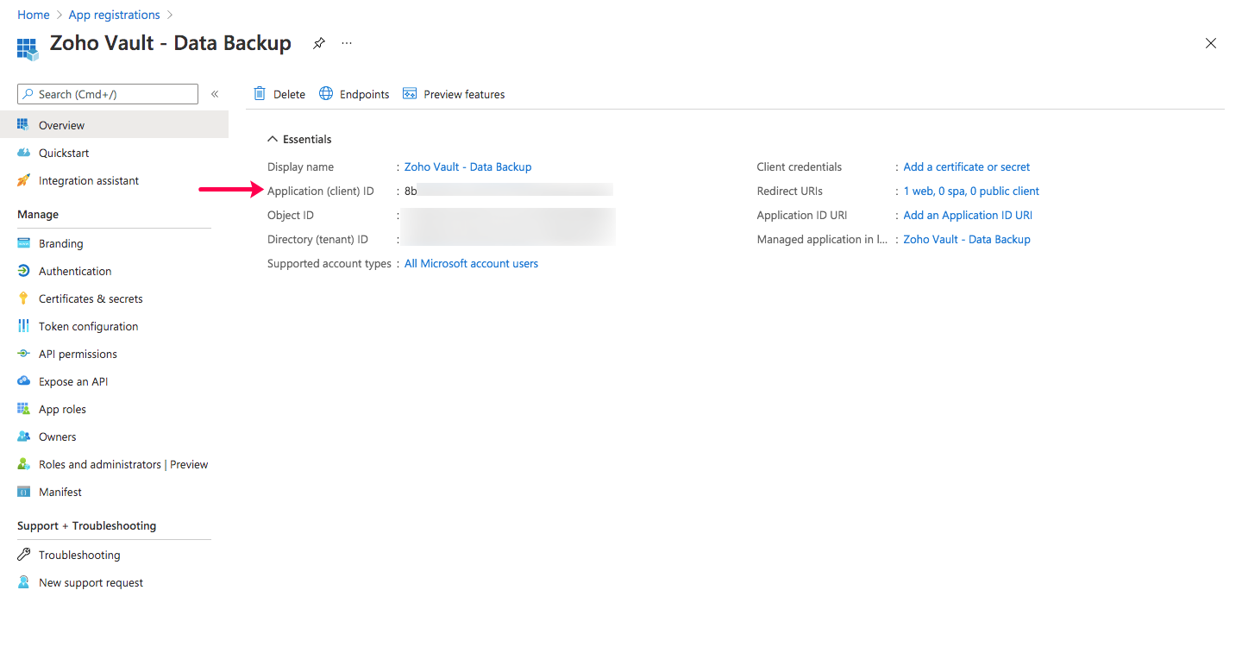This screenshot has height=672, width=1242.
Task: Click the Application (client) ID label
Action: (x=321, y=191)
